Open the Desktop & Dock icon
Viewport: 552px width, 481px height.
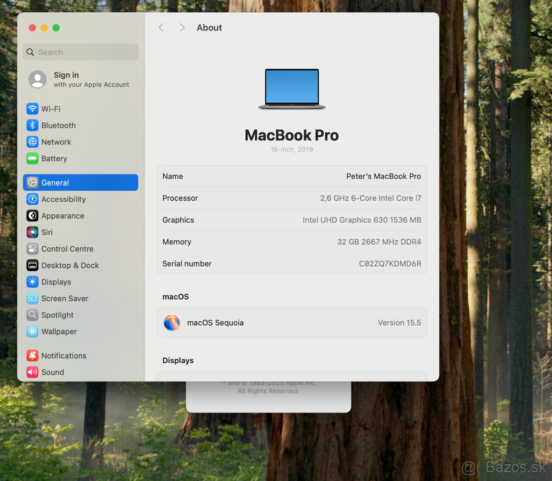[32, 266]
